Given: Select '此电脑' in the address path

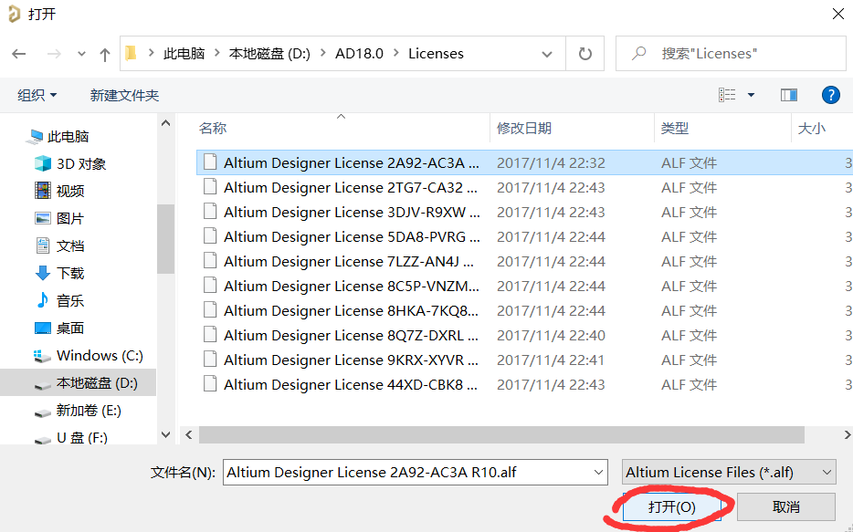Looking at the screenshot, I should pos(184,53).
